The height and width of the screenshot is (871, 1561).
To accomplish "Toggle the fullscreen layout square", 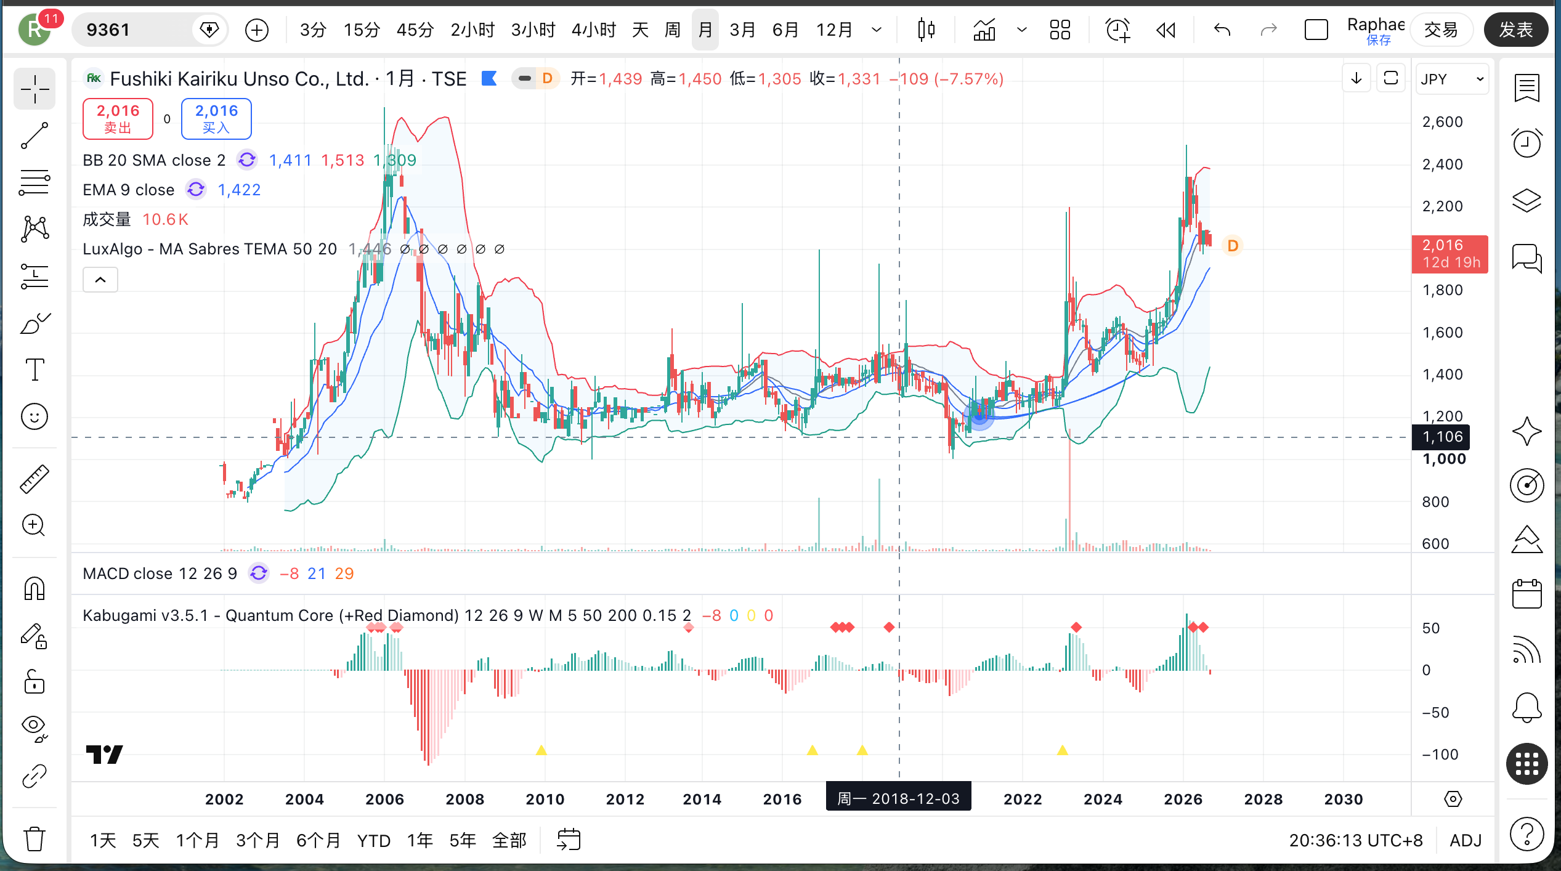I will tap(1316, 30).
